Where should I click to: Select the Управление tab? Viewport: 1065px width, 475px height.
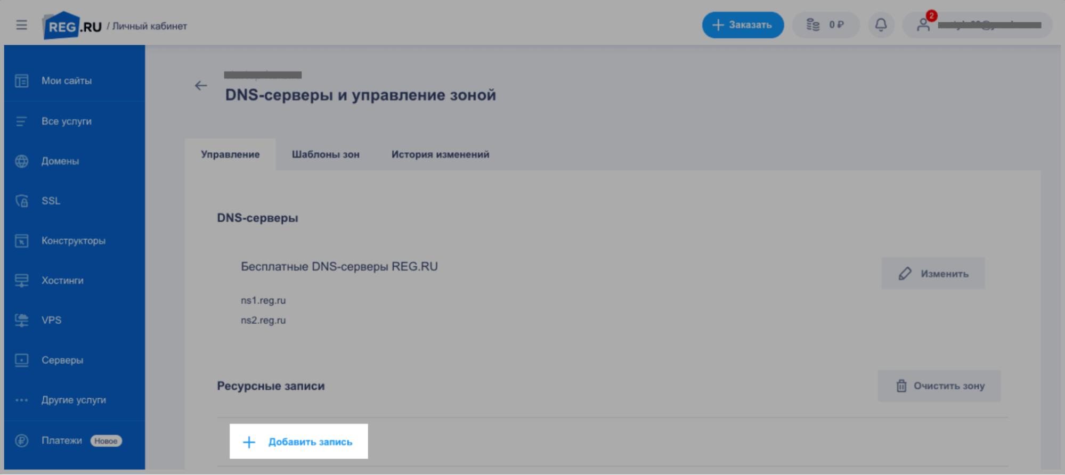pos(230,154)
